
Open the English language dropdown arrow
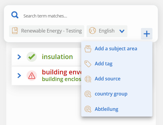pyautogui.click(x=122, y=31)
